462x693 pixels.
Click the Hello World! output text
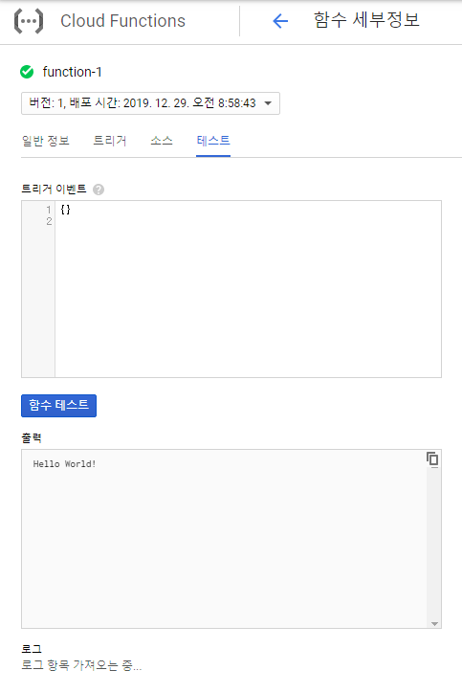pos(64,464)
